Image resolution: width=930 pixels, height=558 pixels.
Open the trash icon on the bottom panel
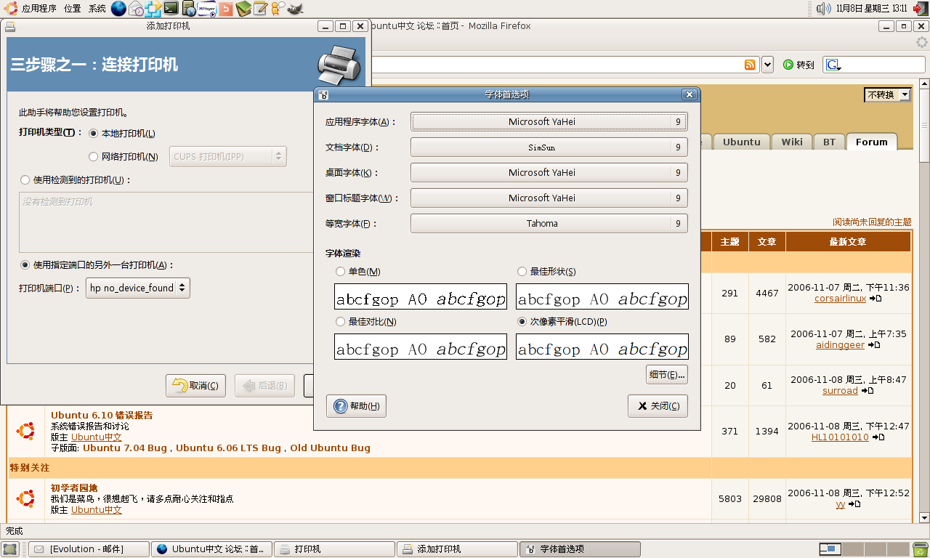pyautogui.click(x=921, y=549)
